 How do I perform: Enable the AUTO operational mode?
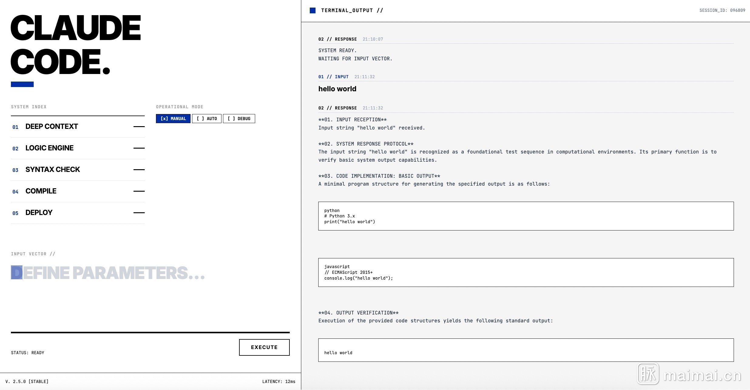tap(207, 119)
